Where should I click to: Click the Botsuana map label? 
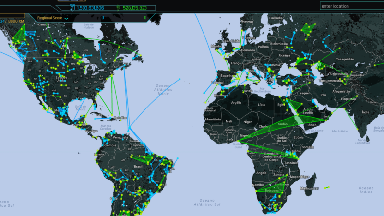tap(272, 190)
